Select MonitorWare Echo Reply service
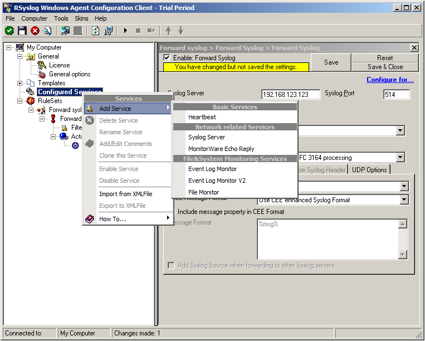The image size is (425, 341). (235, 149)
